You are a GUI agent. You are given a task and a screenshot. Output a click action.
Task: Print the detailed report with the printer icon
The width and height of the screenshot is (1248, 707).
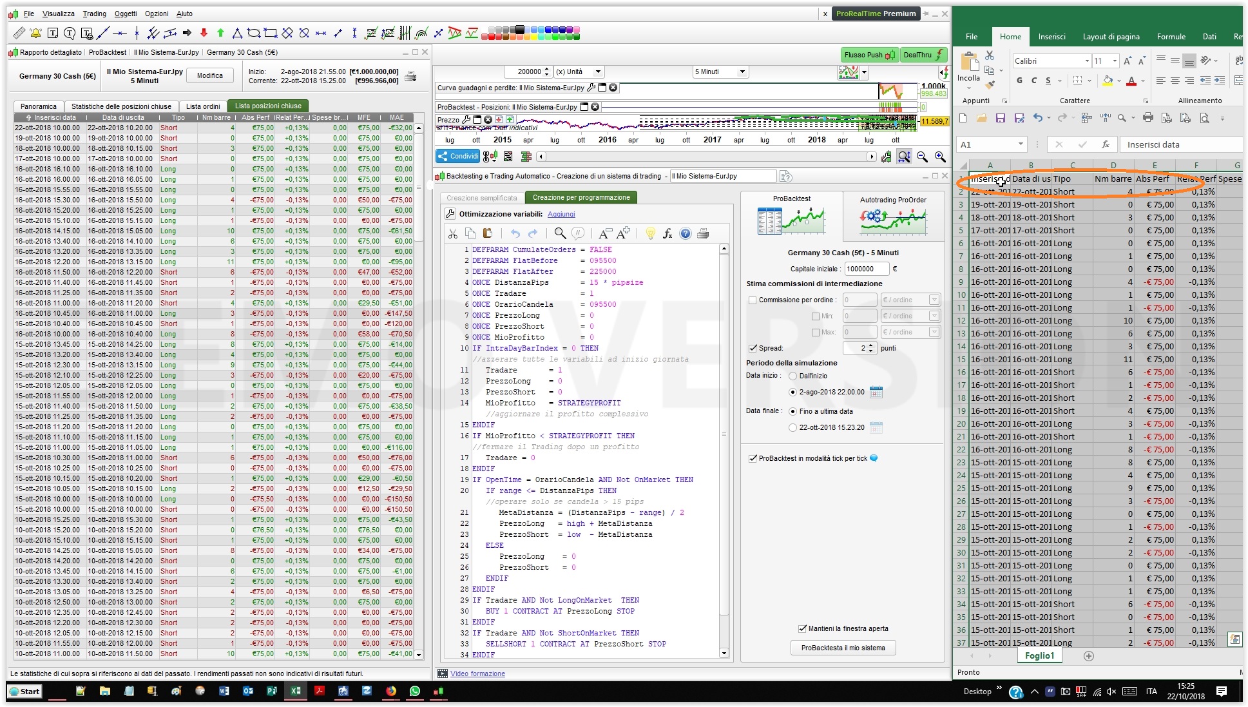click(410, 77)
